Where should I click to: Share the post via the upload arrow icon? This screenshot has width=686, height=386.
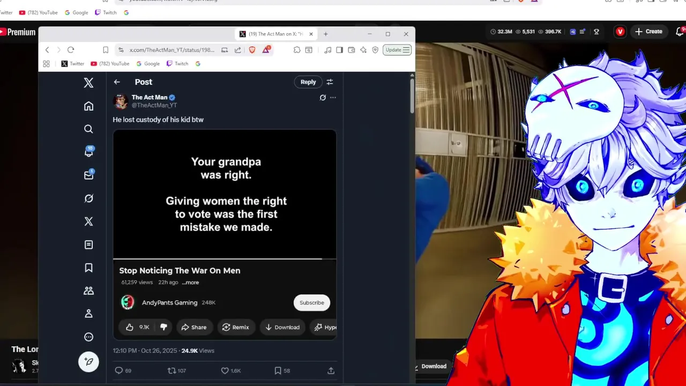pos(331,370)
